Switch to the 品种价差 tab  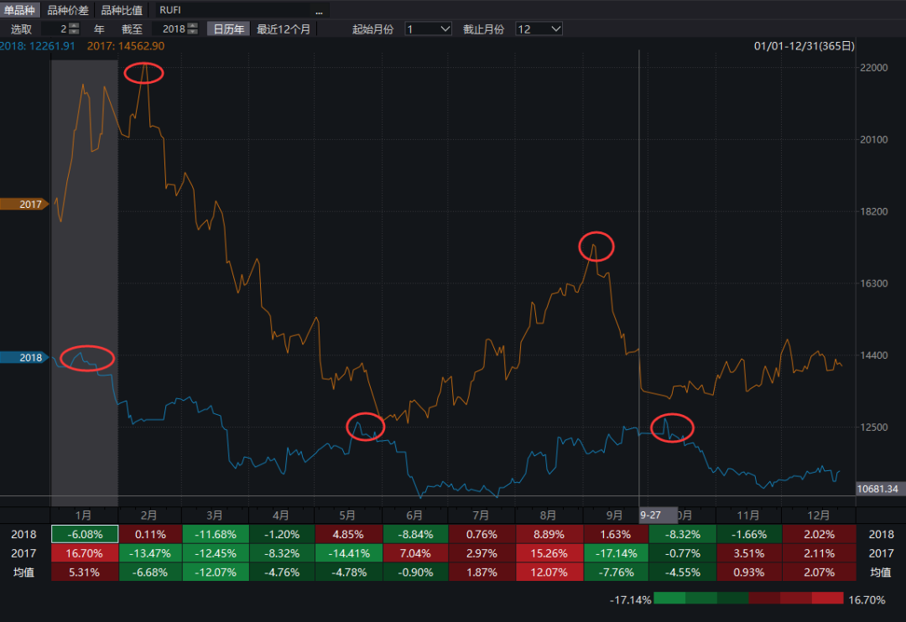(x=68, y=11)
